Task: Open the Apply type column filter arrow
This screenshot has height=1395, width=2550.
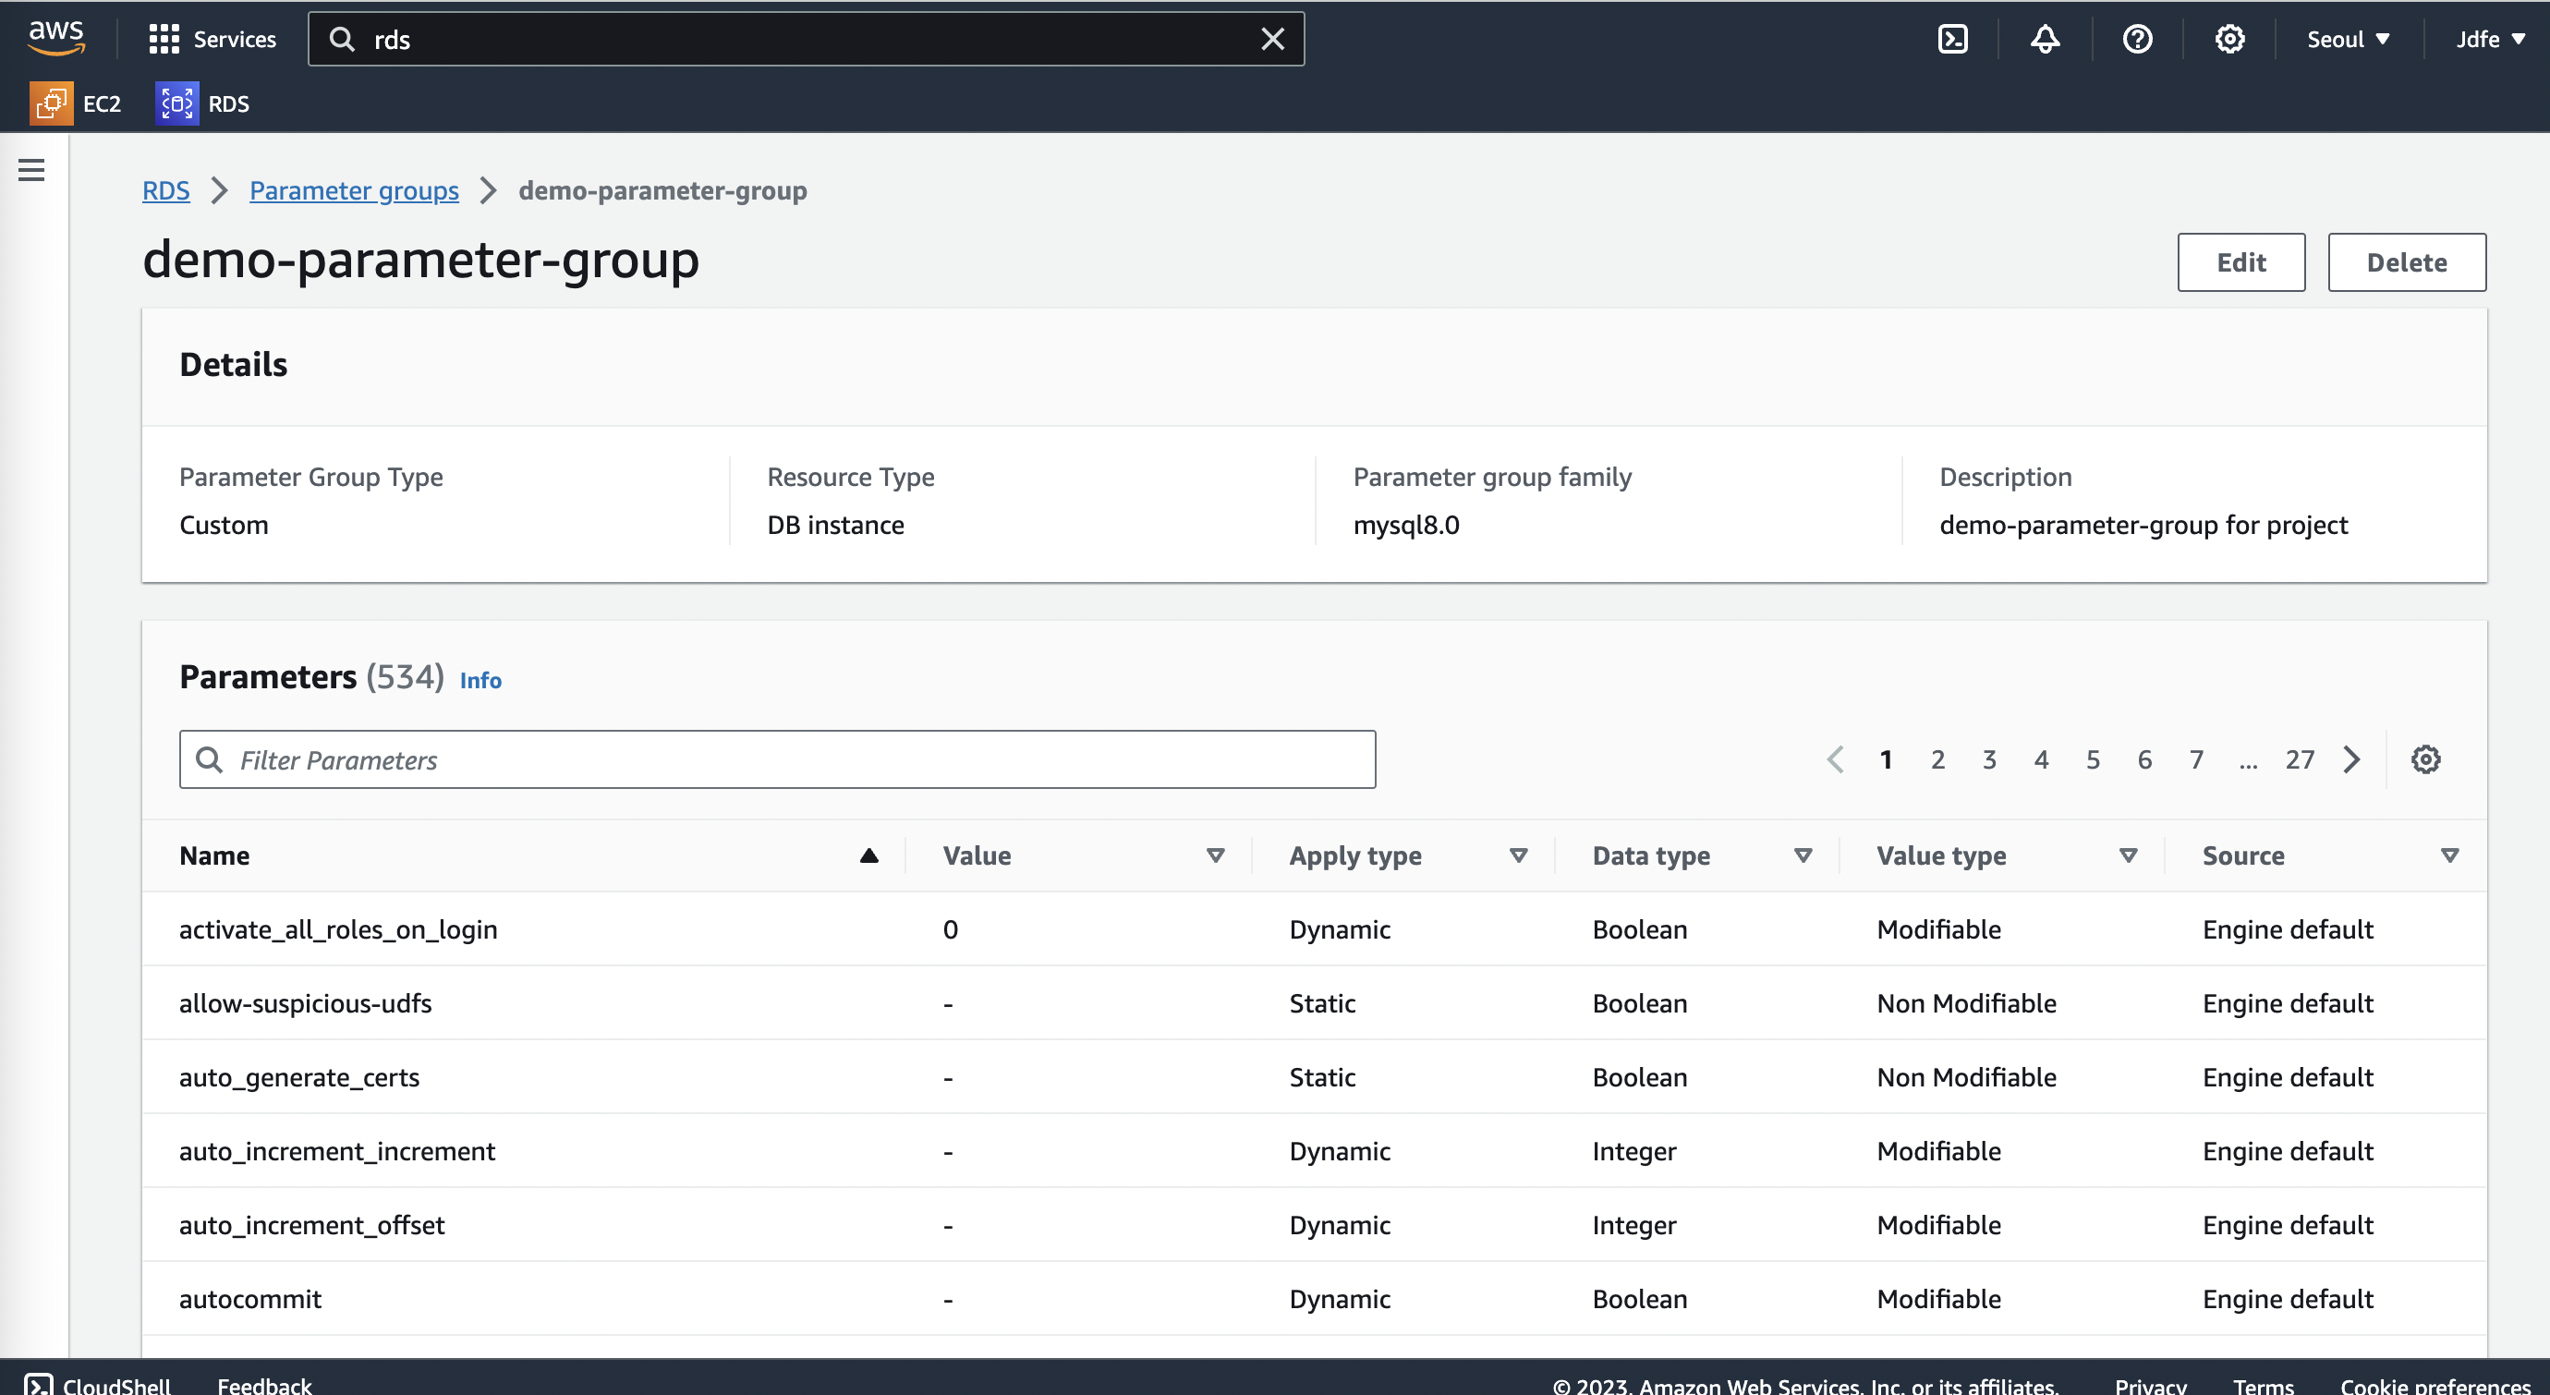Action: 1517,855
